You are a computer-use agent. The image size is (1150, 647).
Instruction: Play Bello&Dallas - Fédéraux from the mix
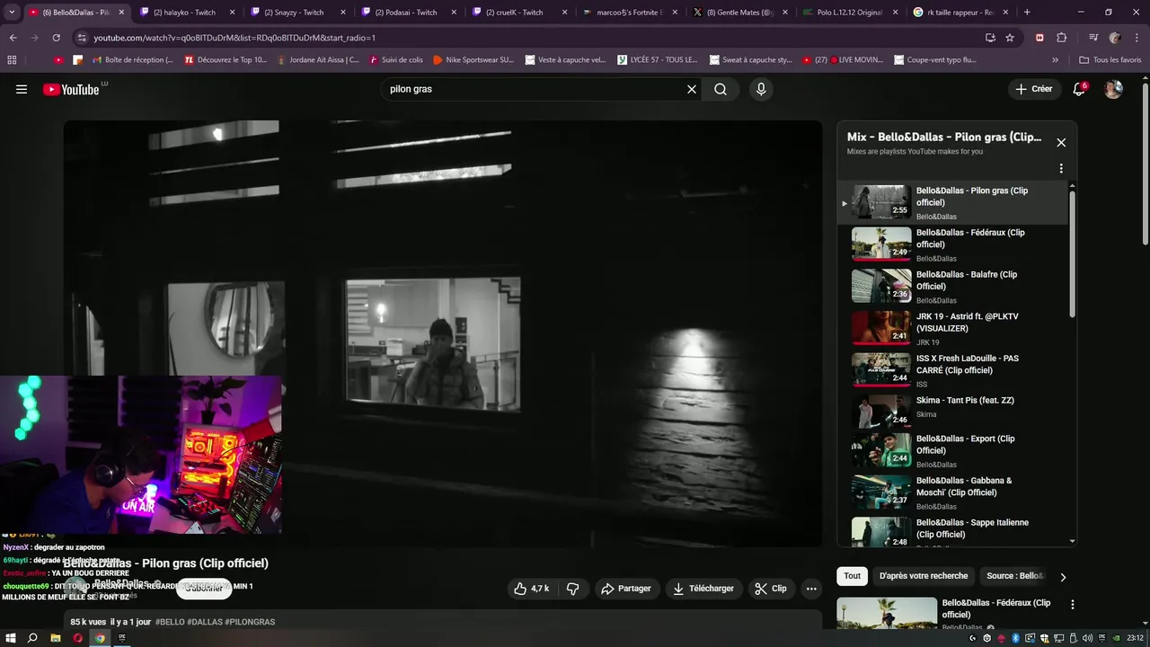955,244
